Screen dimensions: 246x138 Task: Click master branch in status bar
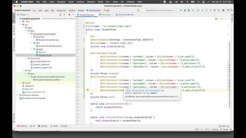(224, 130)
